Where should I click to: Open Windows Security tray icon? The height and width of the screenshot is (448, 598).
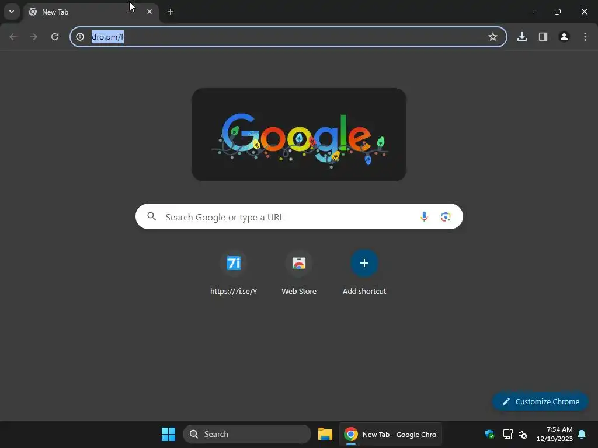coord(490,434)
